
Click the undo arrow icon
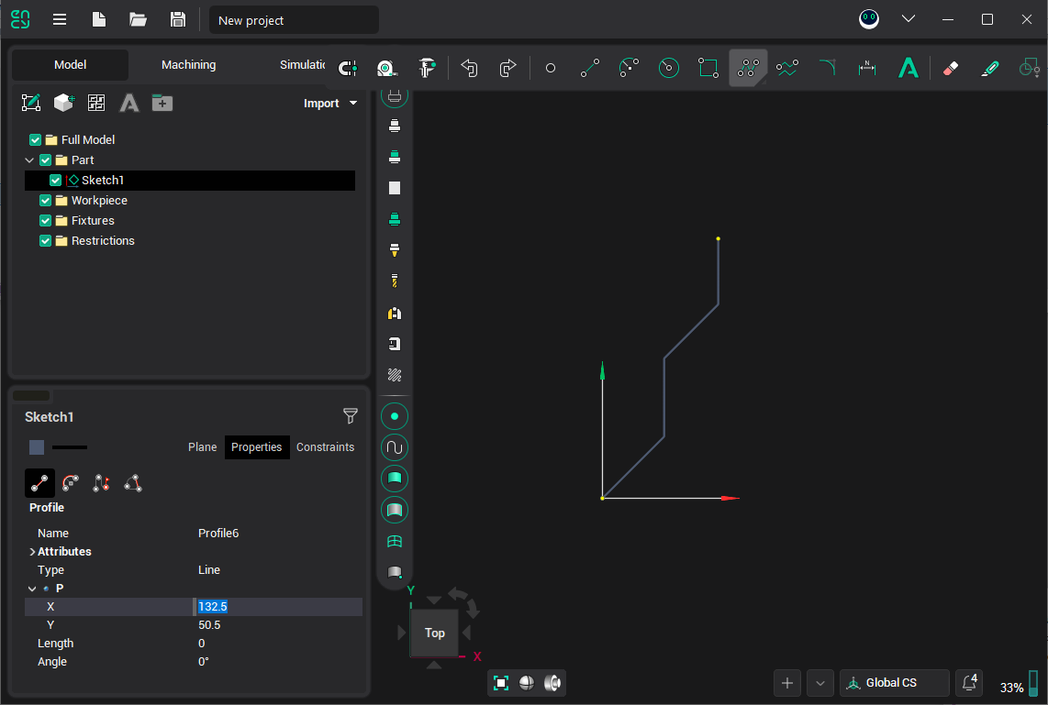(469, 68)
